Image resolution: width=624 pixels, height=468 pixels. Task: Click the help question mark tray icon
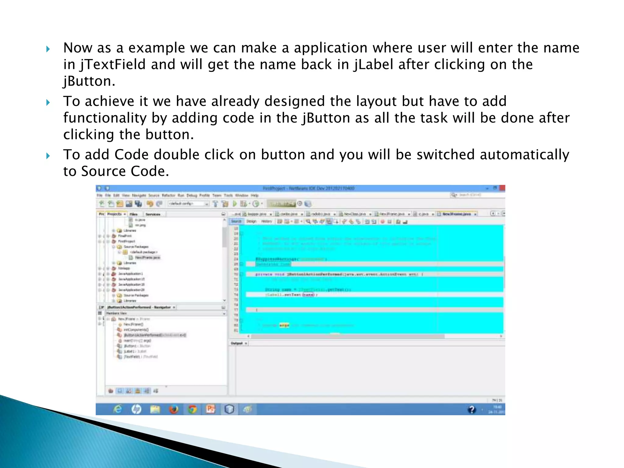(x=472, y=410)
